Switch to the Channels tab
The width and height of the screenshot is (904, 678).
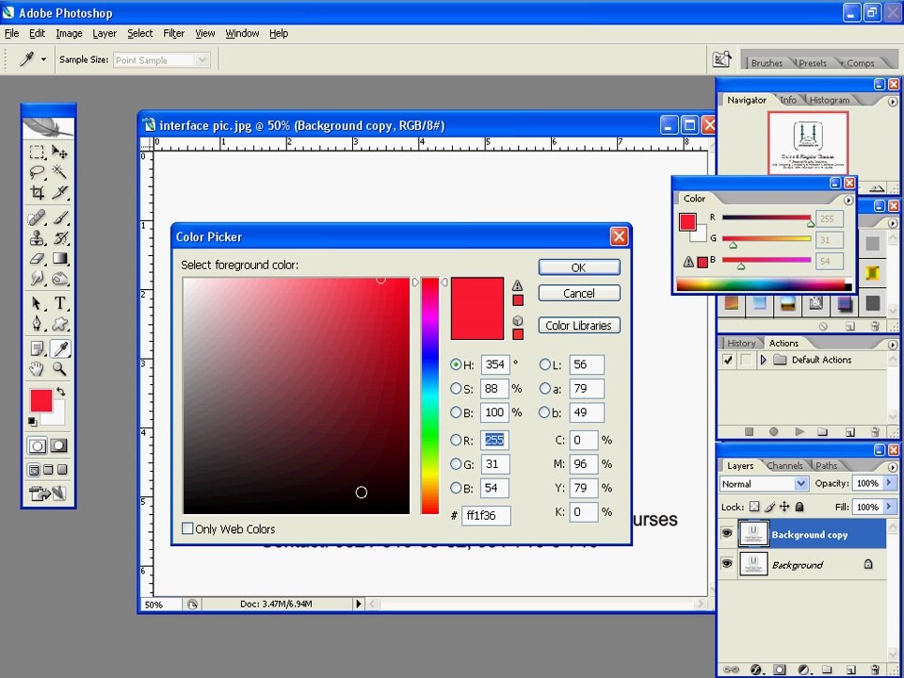784,465
